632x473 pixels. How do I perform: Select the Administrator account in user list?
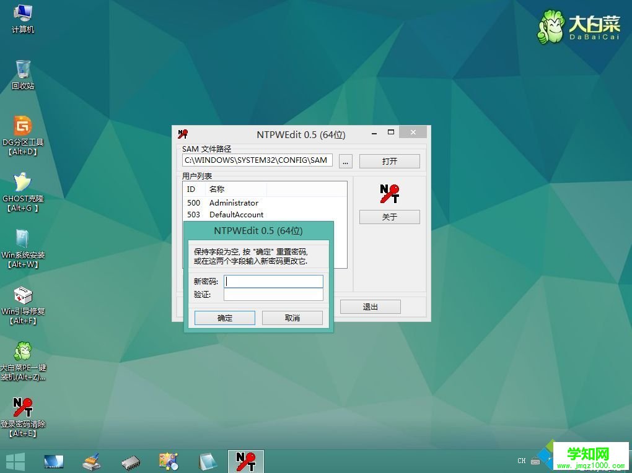(234, 202)
